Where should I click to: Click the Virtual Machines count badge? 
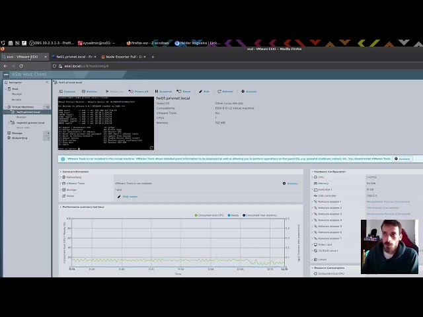(48, 107)
